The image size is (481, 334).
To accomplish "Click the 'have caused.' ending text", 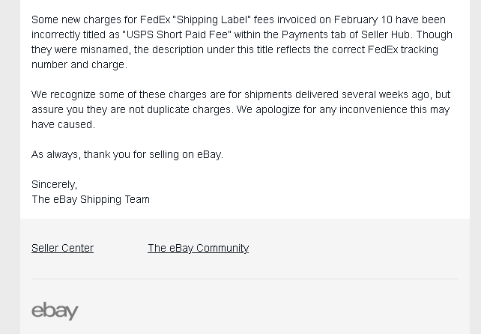I will (62, 124).
